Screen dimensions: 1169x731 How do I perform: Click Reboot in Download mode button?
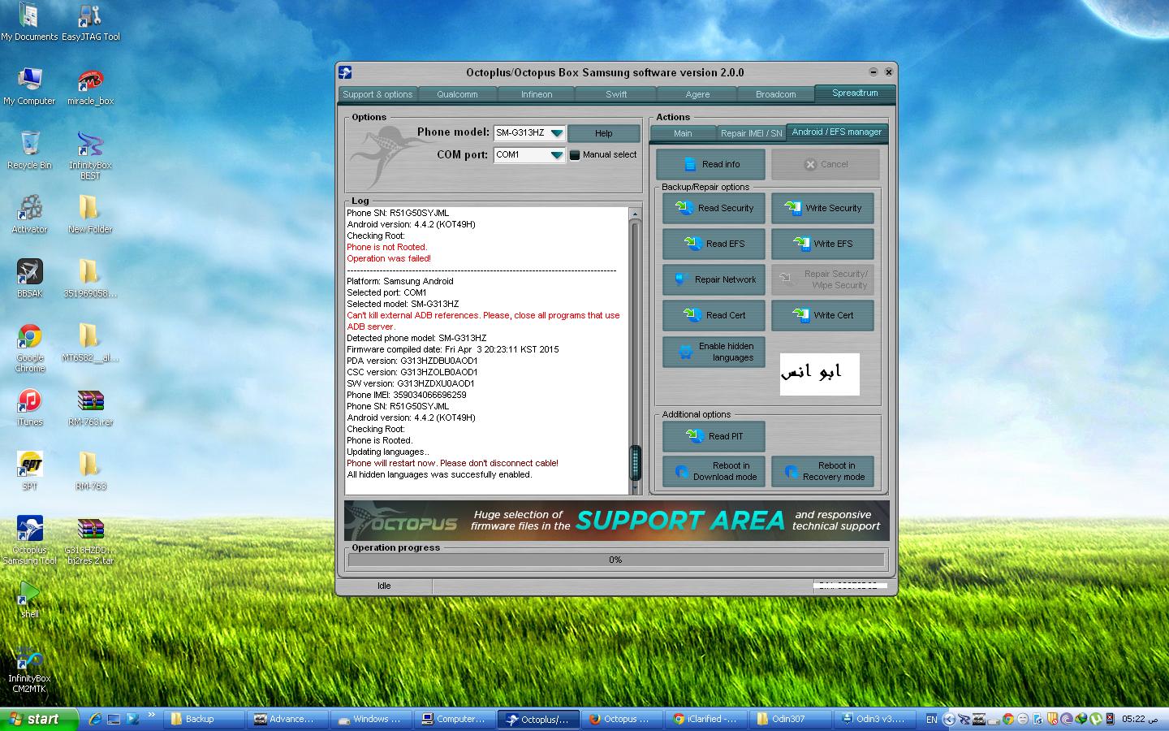click(x=714, y=471)
